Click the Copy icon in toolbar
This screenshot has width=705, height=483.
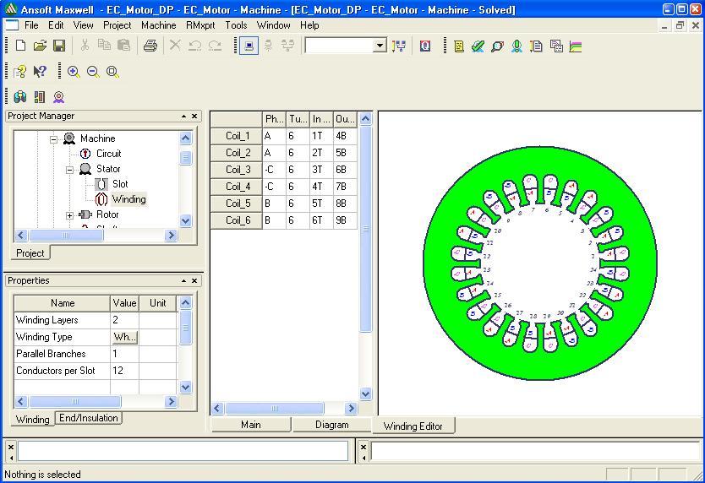click(104, 46)
